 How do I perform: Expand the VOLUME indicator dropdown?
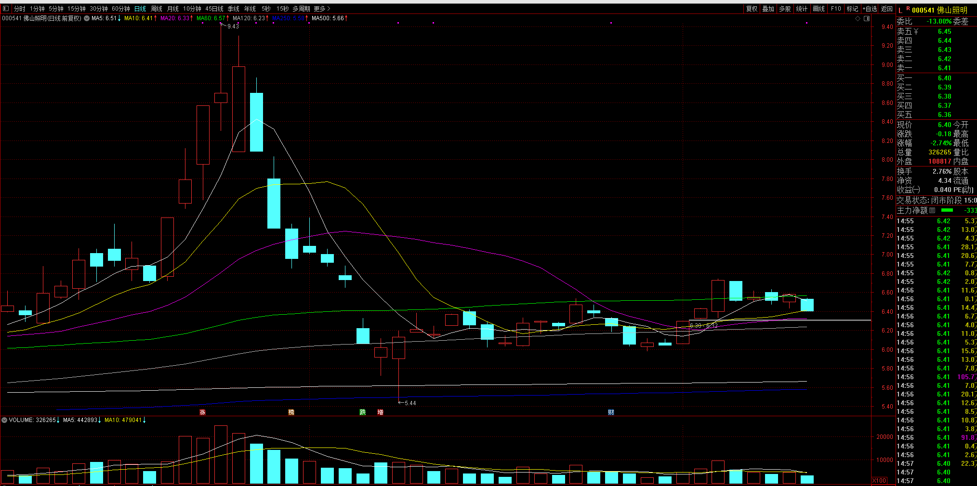coord(4,420)
